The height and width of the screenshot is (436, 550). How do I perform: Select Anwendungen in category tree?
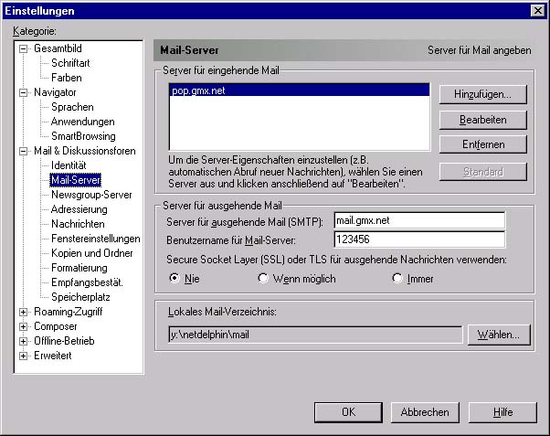coord(83,122)
